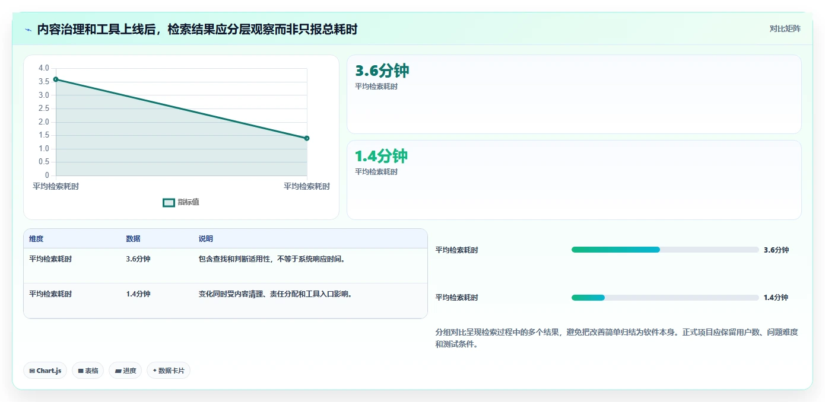Click the x-axis label beneath the 1.4 point

[x=307, y=186]
